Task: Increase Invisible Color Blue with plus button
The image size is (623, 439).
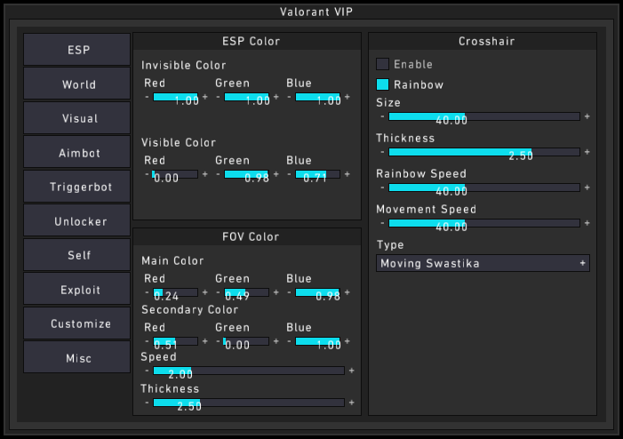Action: tap(347, 97)
